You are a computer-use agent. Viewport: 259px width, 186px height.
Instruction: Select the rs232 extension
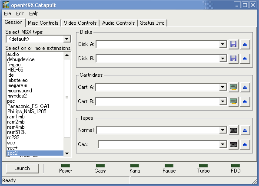[x=35, y=137]
